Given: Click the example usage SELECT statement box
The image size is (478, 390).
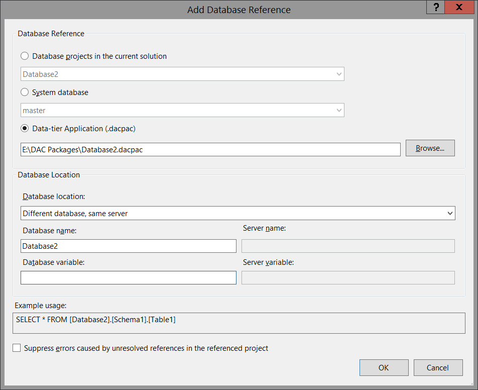Looking at the screenshot, I should (x=239, y=323).
